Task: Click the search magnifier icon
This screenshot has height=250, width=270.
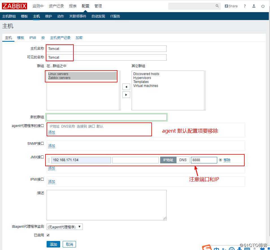Action: point(217,6)
